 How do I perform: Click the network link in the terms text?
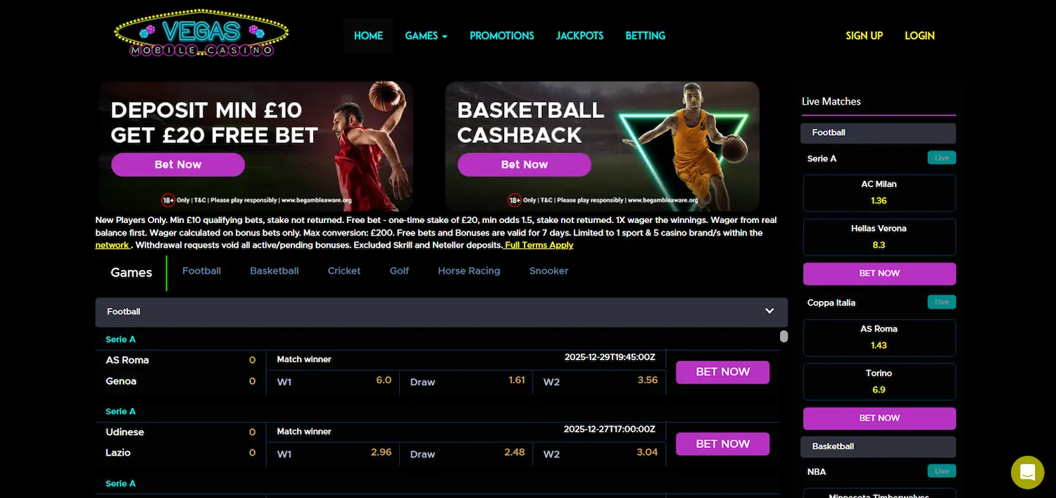(112, 245)
